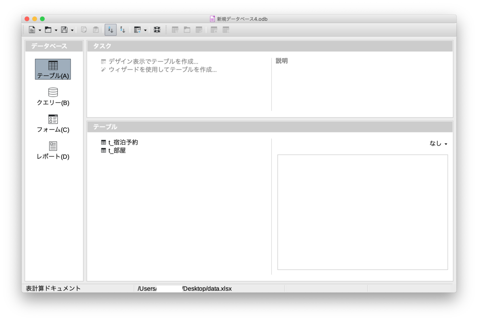
Task: Expand the Open file dropdown arrow
Action: pyautogui.click(x=56, y=30)
